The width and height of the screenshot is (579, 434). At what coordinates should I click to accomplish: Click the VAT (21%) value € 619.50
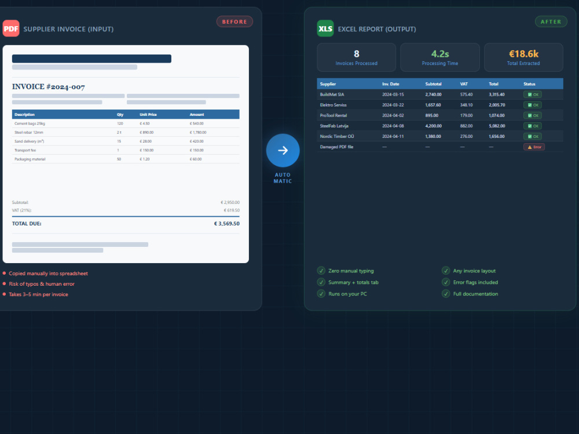[x=232, y=210]
